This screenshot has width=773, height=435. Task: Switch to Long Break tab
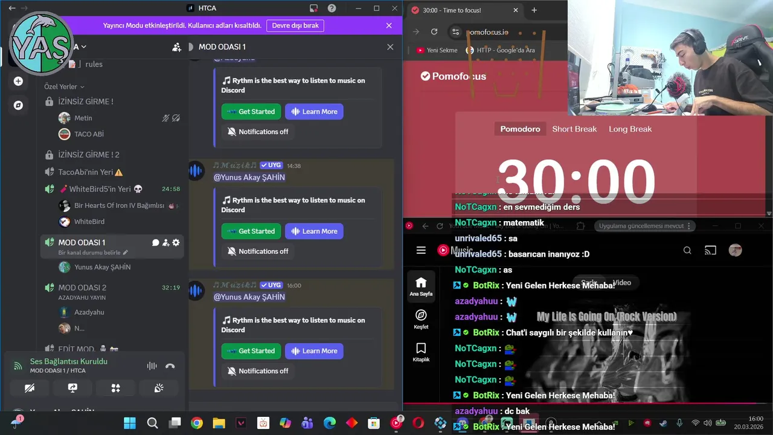pyautogui.click(x=630, y=129)
